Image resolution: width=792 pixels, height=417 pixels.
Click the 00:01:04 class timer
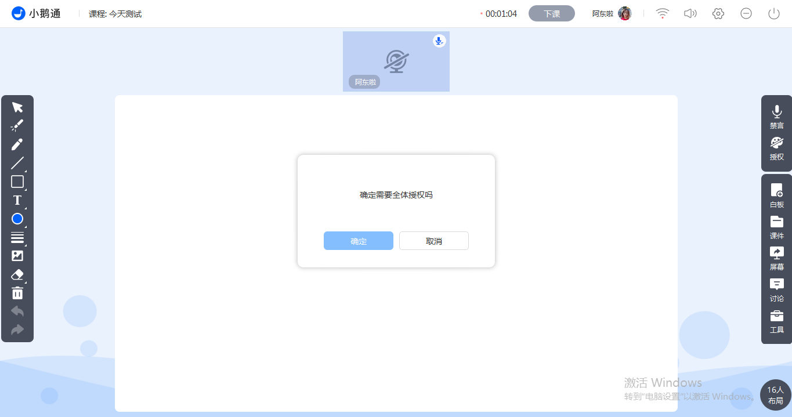click(x=501, y=13)
